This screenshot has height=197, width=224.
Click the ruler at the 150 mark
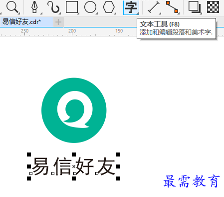[x=119, y=31]
